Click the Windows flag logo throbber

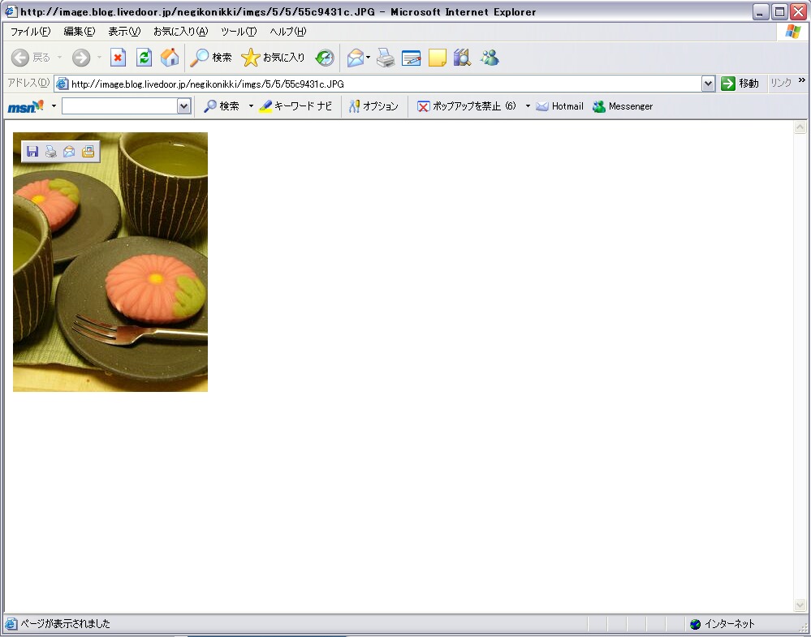(793, 32)
